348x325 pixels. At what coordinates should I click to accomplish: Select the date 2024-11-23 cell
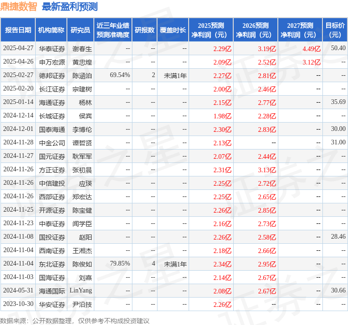pos(18,223)
